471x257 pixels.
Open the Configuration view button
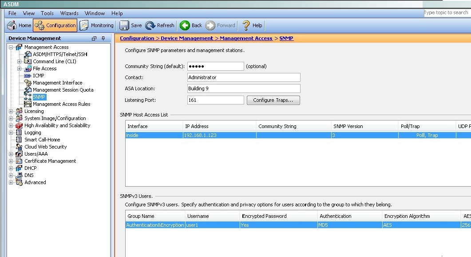pos(55,25)
